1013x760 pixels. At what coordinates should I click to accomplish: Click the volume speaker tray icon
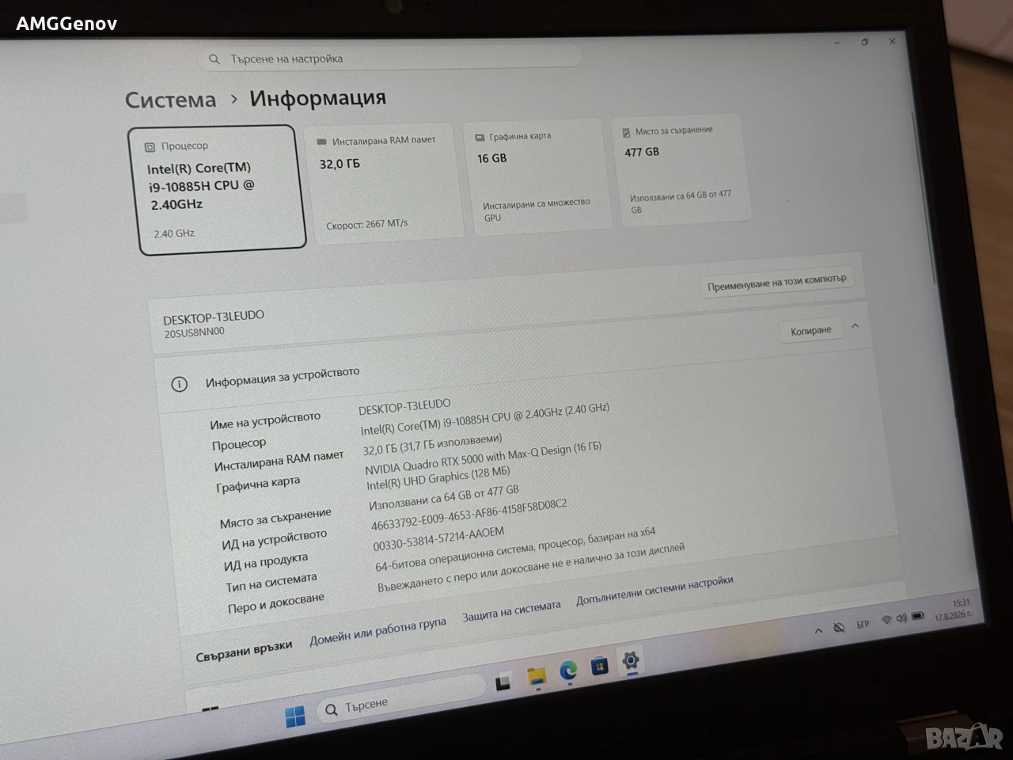[901, 618]
